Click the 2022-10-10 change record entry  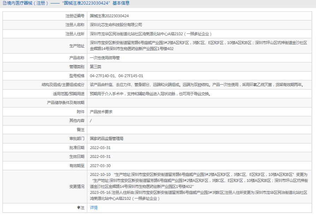100,174
